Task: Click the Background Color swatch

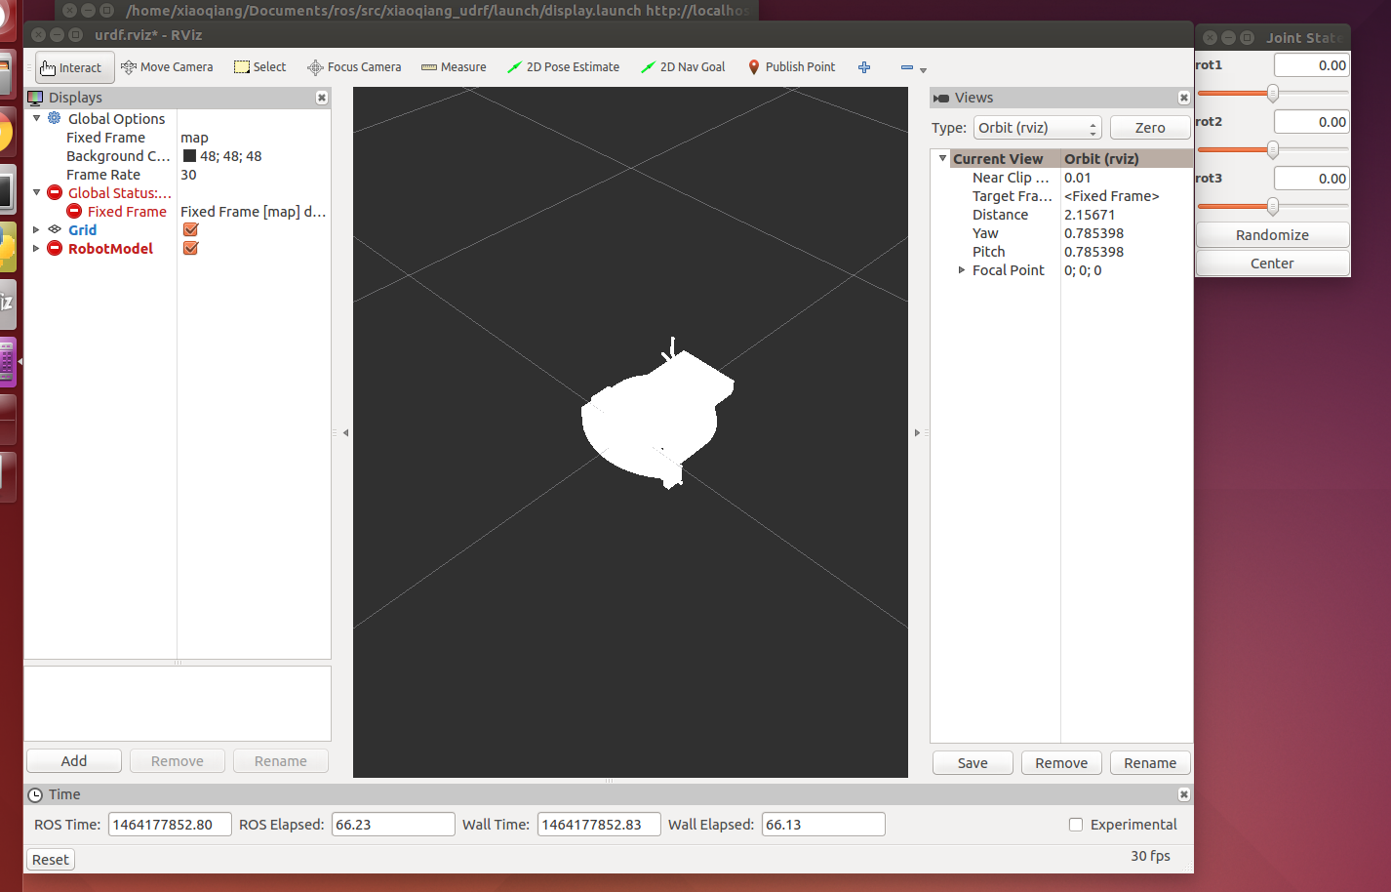Action: 190,156
